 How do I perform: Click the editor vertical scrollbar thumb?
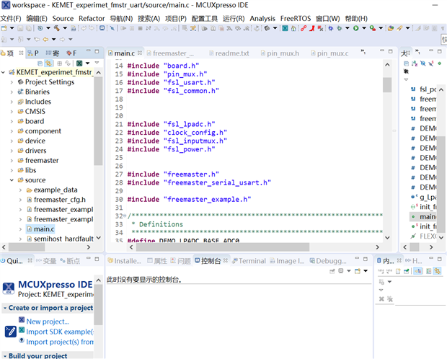coord(387,84)
